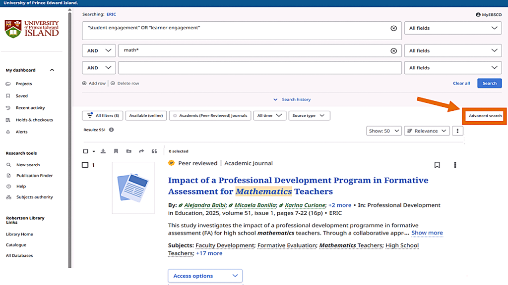Open the 'All time' date dropdown
This screenshot has width=508, height=285.
coord(269,116)
